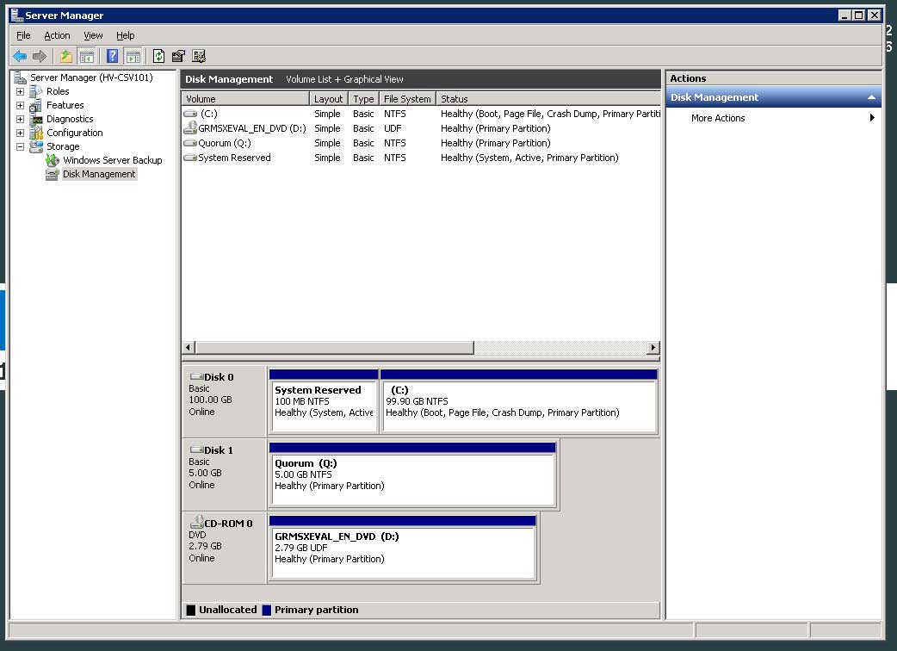The height and width of the screenshot is (651, 897).
Task: Sort by the Status column header
Action: click(x=548, y=99)
